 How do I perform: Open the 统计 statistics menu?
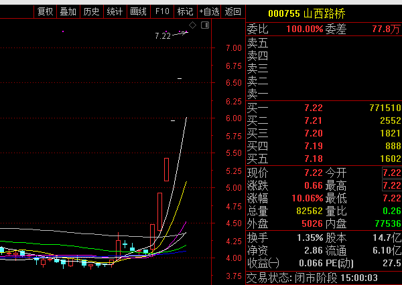[115, 11]
